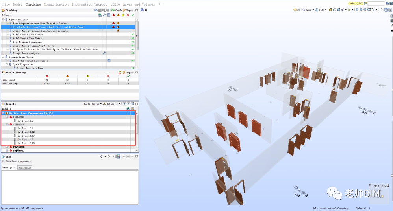Toggle moderate orange severity filter in Ruleset header
Image resolution: width=393 pixels, height=211 pixels.
pyautogui.click(x=118, y=15)
